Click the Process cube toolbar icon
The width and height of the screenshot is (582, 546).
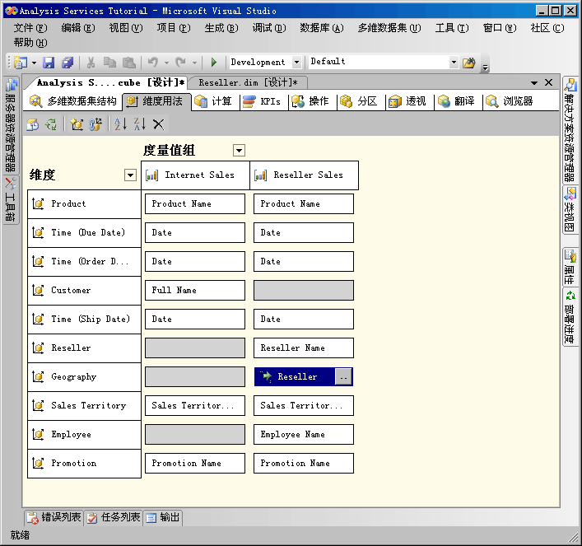tap(33, 124)
